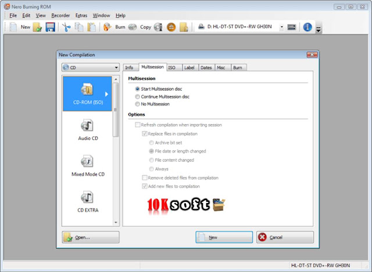
Task: Open the CD disc type dropdown
Action: coord(91,67)
